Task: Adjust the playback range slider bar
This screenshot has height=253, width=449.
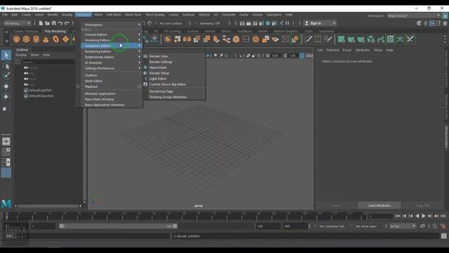Action: click(x=118, y=226)
